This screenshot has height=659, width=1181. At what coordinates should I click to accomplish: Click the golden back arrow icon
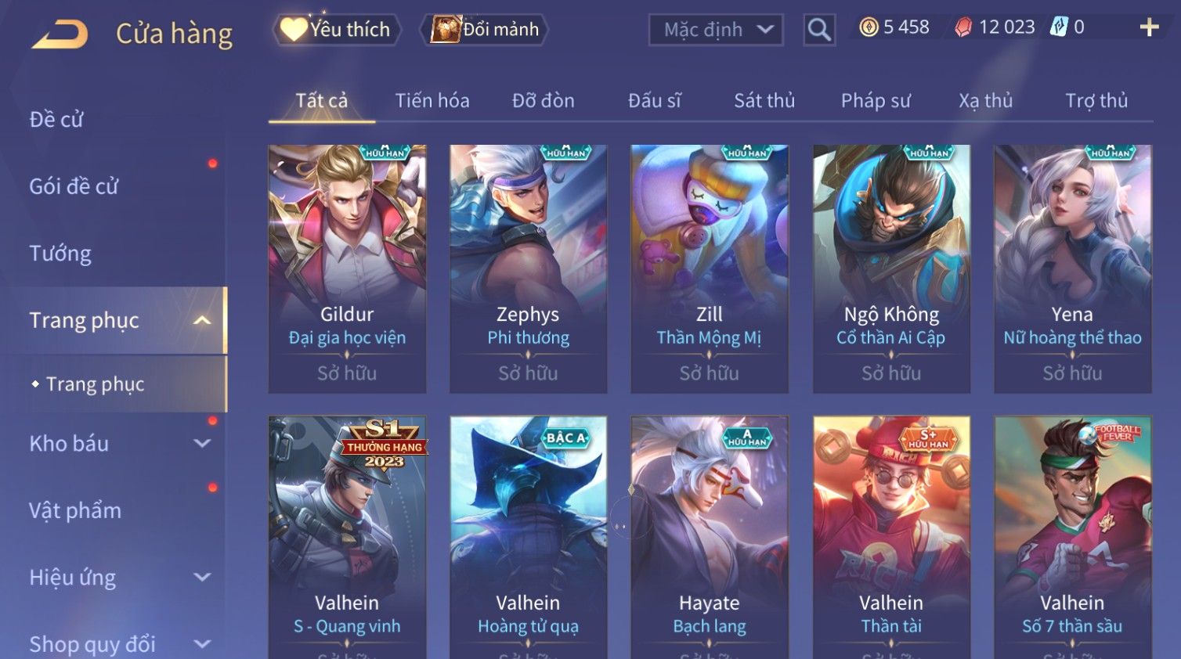(x=60, y=34)
